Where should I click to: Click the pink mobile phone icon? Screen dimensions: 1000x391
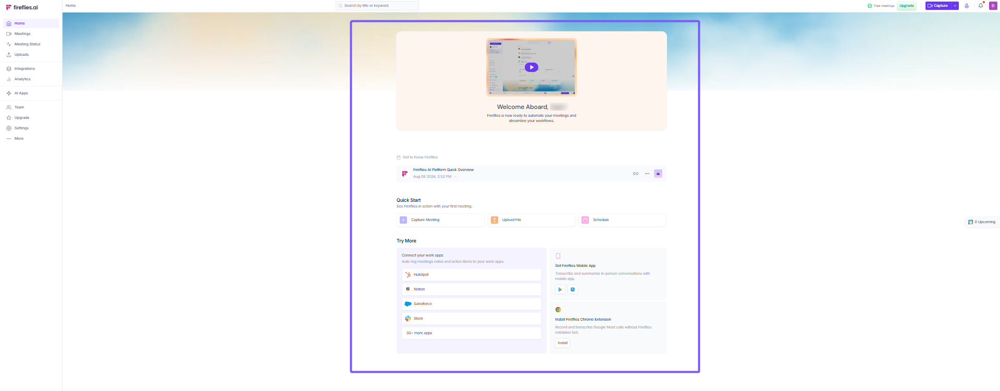(x=558, y=256)
